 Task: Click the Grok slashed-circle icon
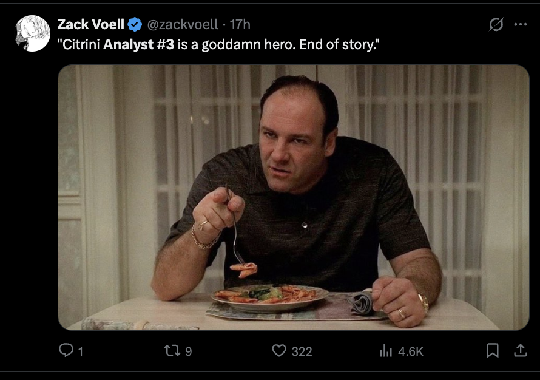coord(496,25)
